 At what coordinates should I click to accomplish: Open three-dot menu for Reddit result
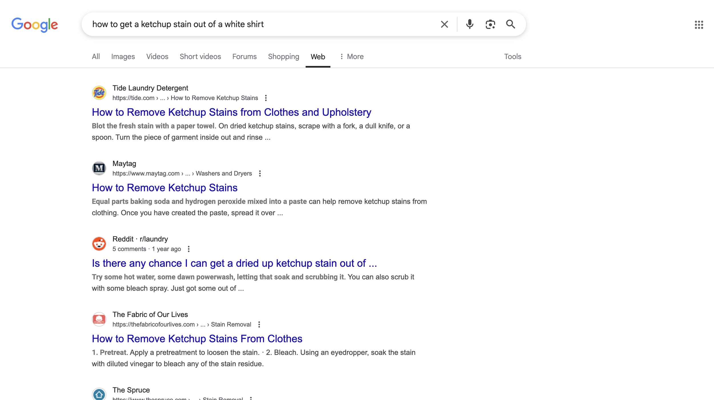[x=188, y=249]
